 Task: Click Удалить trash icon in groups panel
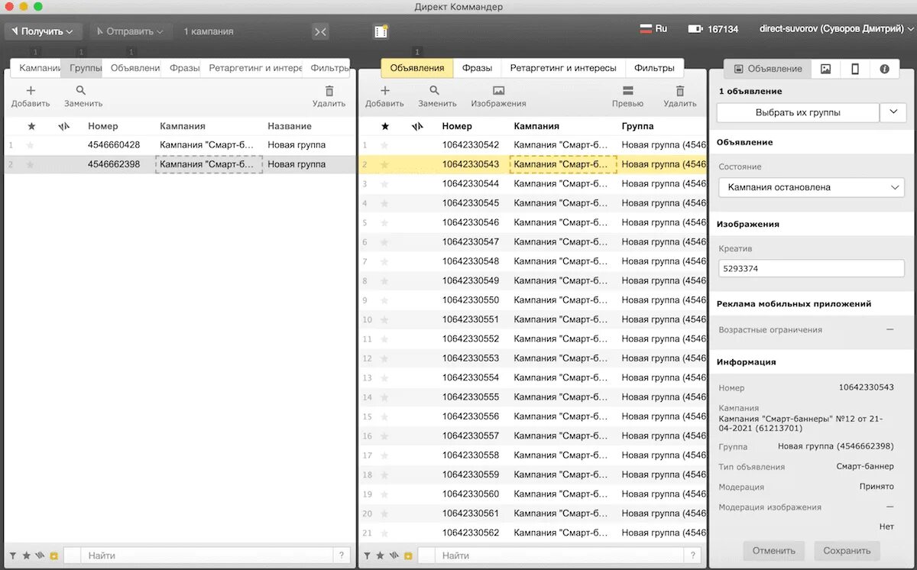tap(329, 90)
